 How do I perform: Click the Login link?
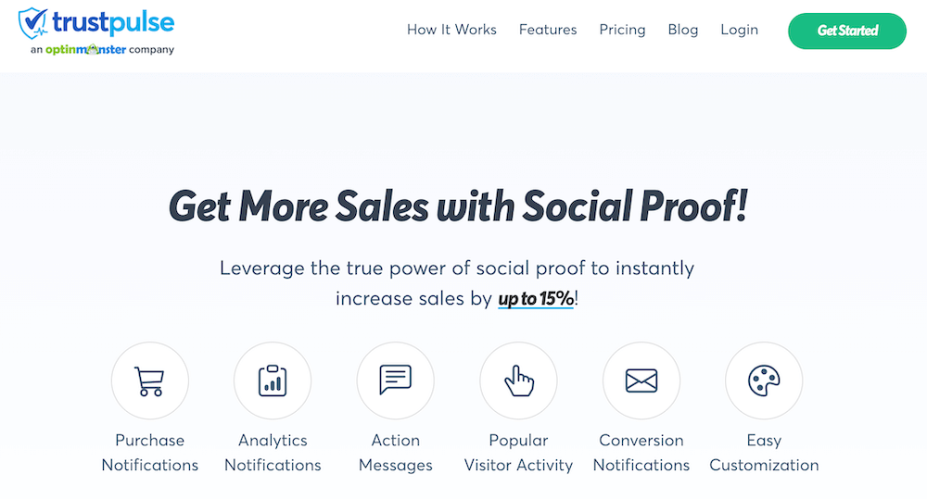click(x=739, y=30)
